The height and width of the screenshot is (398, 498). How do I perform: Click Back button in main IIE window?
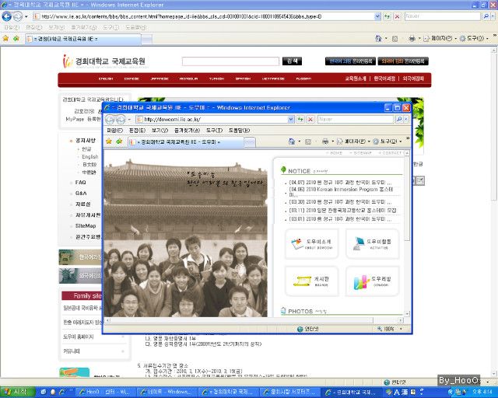point(7,16)
